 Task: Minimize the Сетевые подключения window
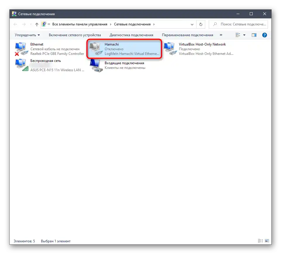[238, 14]
